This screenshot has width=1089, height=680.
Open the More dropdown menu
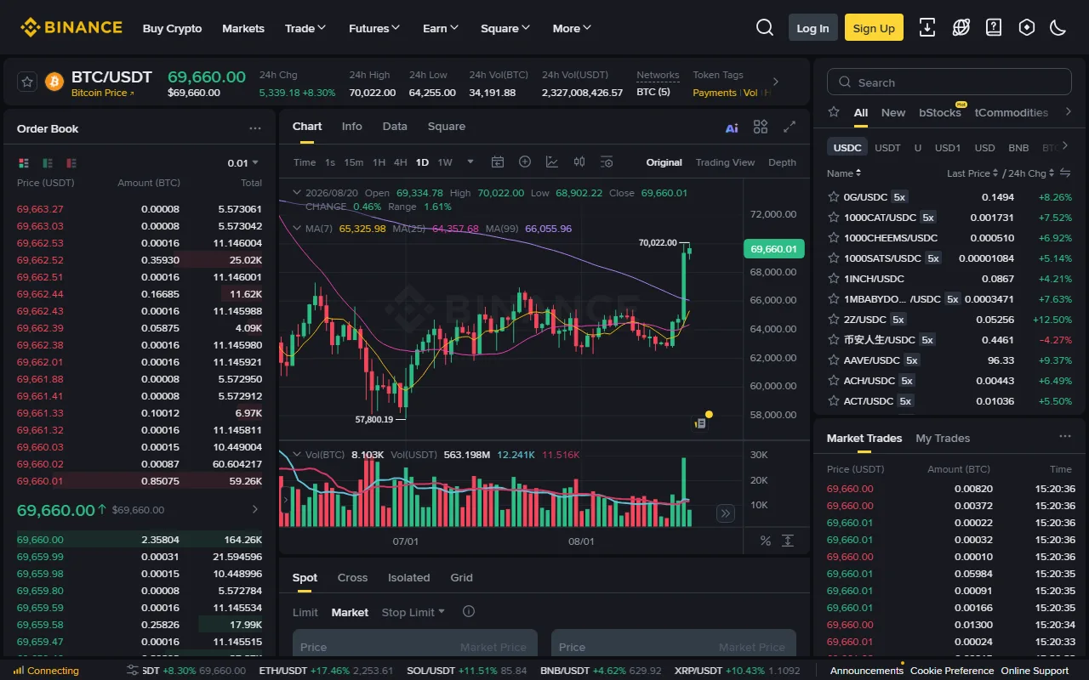572,28
